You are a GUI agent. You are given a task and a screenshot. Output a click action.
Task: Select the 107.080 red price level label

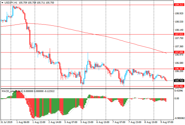tap(179, 52)
